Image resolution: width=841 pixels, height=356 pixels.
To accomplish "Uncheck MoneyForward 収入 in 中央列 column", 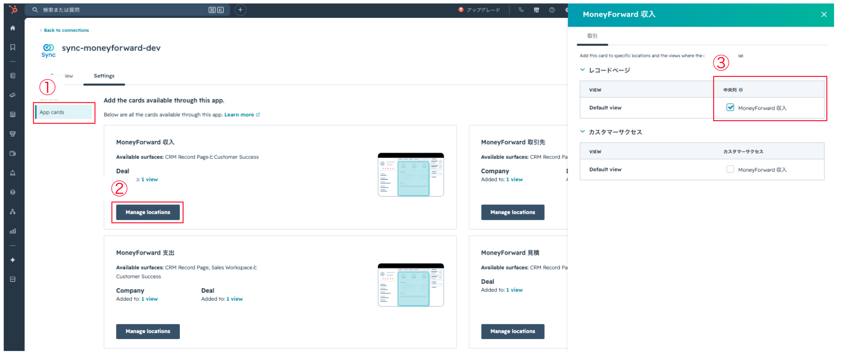I will coord(730,107).
